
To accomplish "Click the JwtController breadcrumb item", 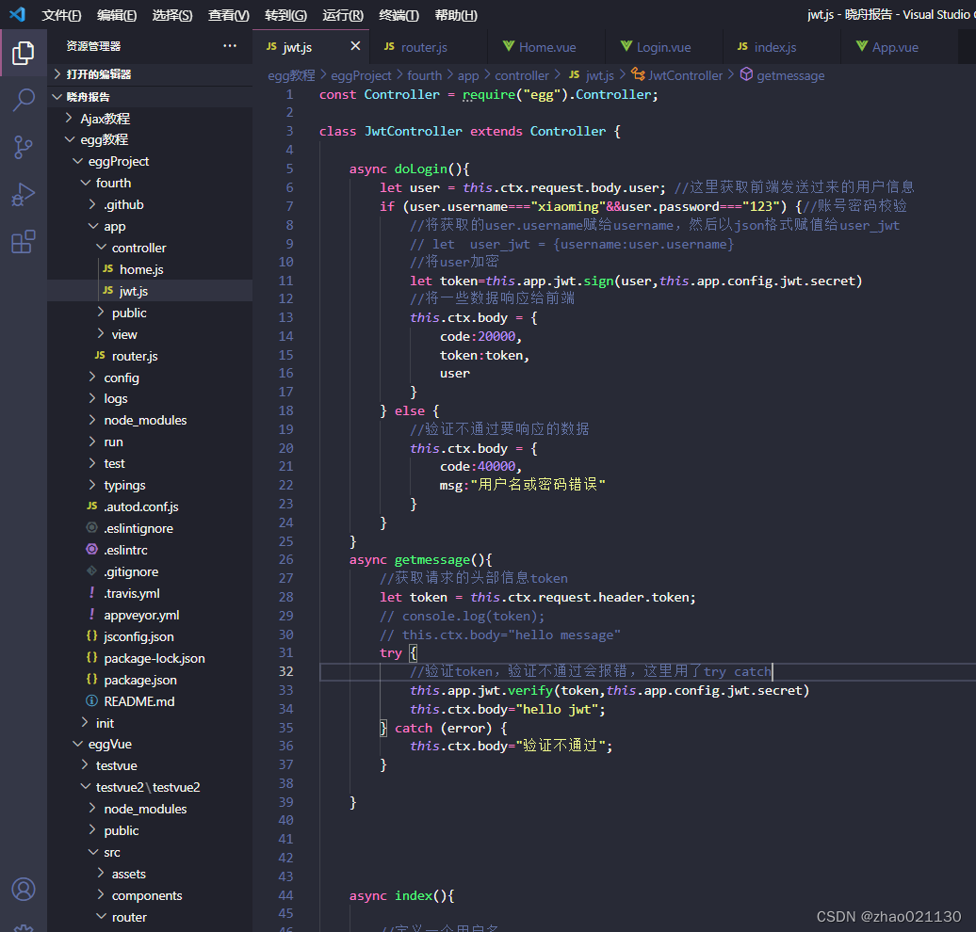I will tap(685, 75).
